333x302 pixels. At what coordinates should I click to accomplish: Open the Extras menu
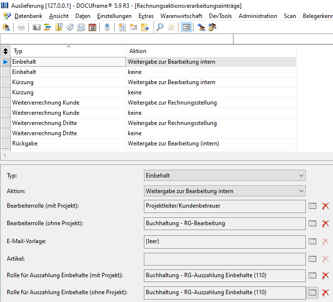(146, 16)
